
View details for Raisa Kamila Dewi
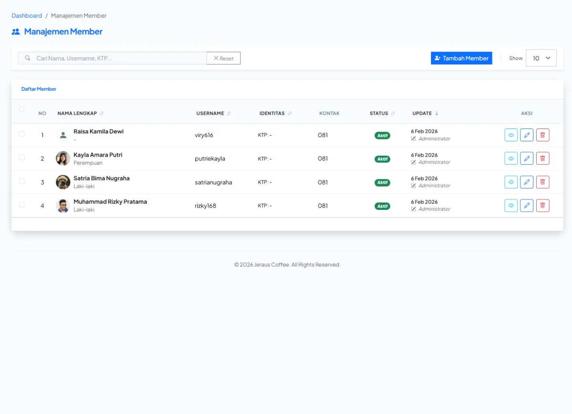coord(511,135)
